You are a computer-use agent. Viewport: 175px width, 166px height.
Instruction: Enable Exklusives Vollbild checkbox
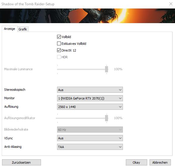click(59, 44)
